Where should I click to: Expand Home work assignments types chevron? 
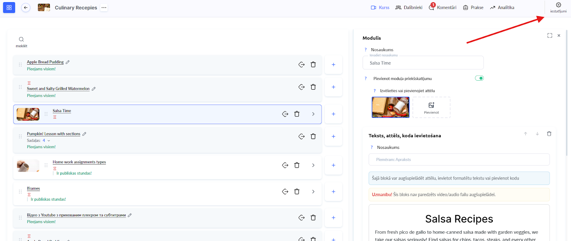[313, 165]
